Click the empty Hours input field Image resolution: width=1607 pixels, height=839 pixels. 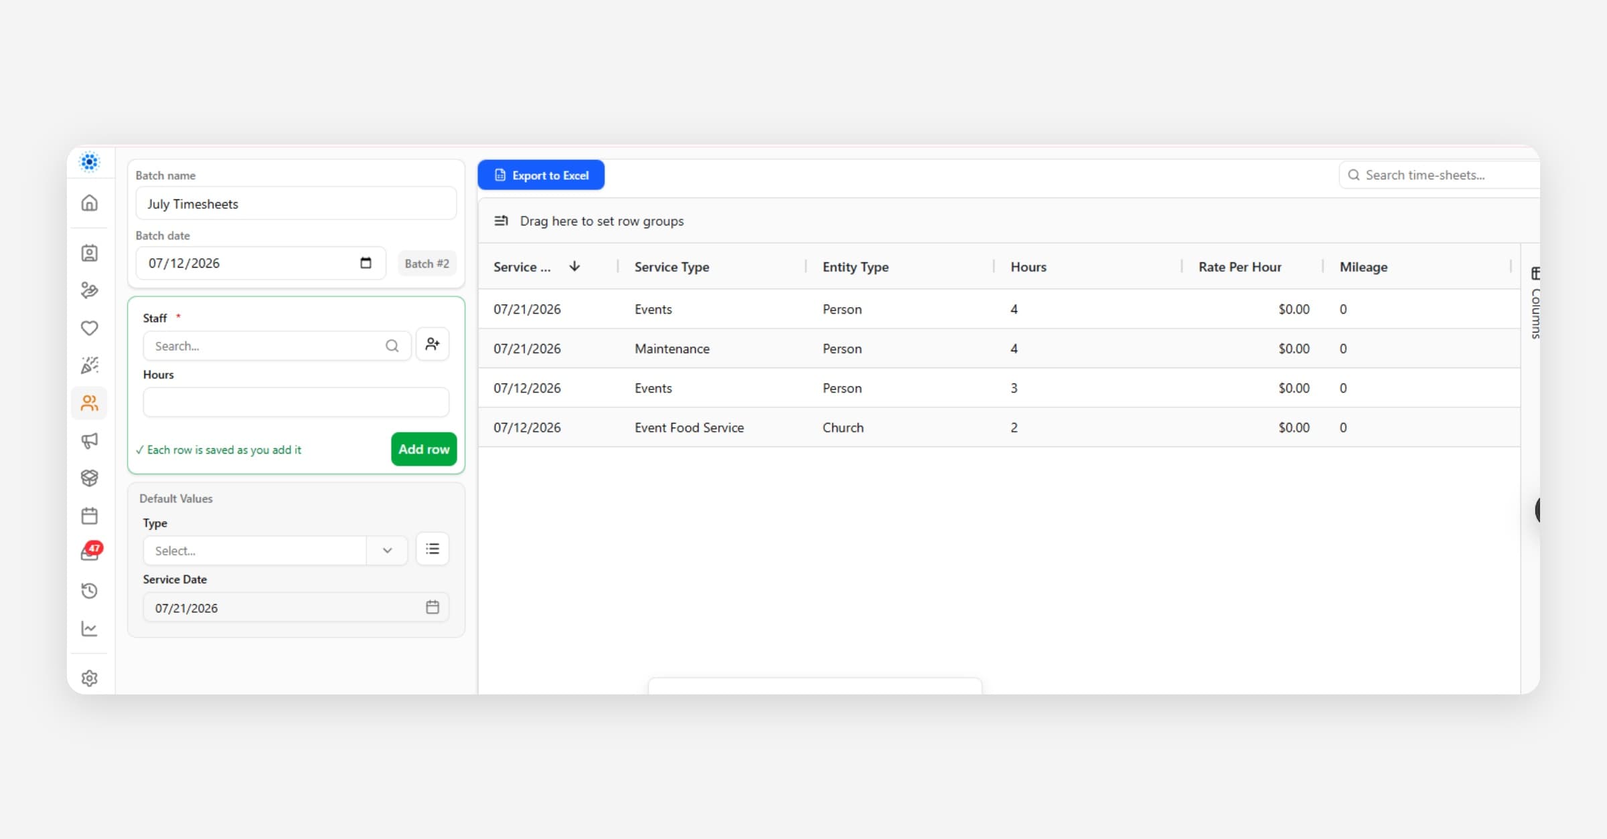[296, 402]
